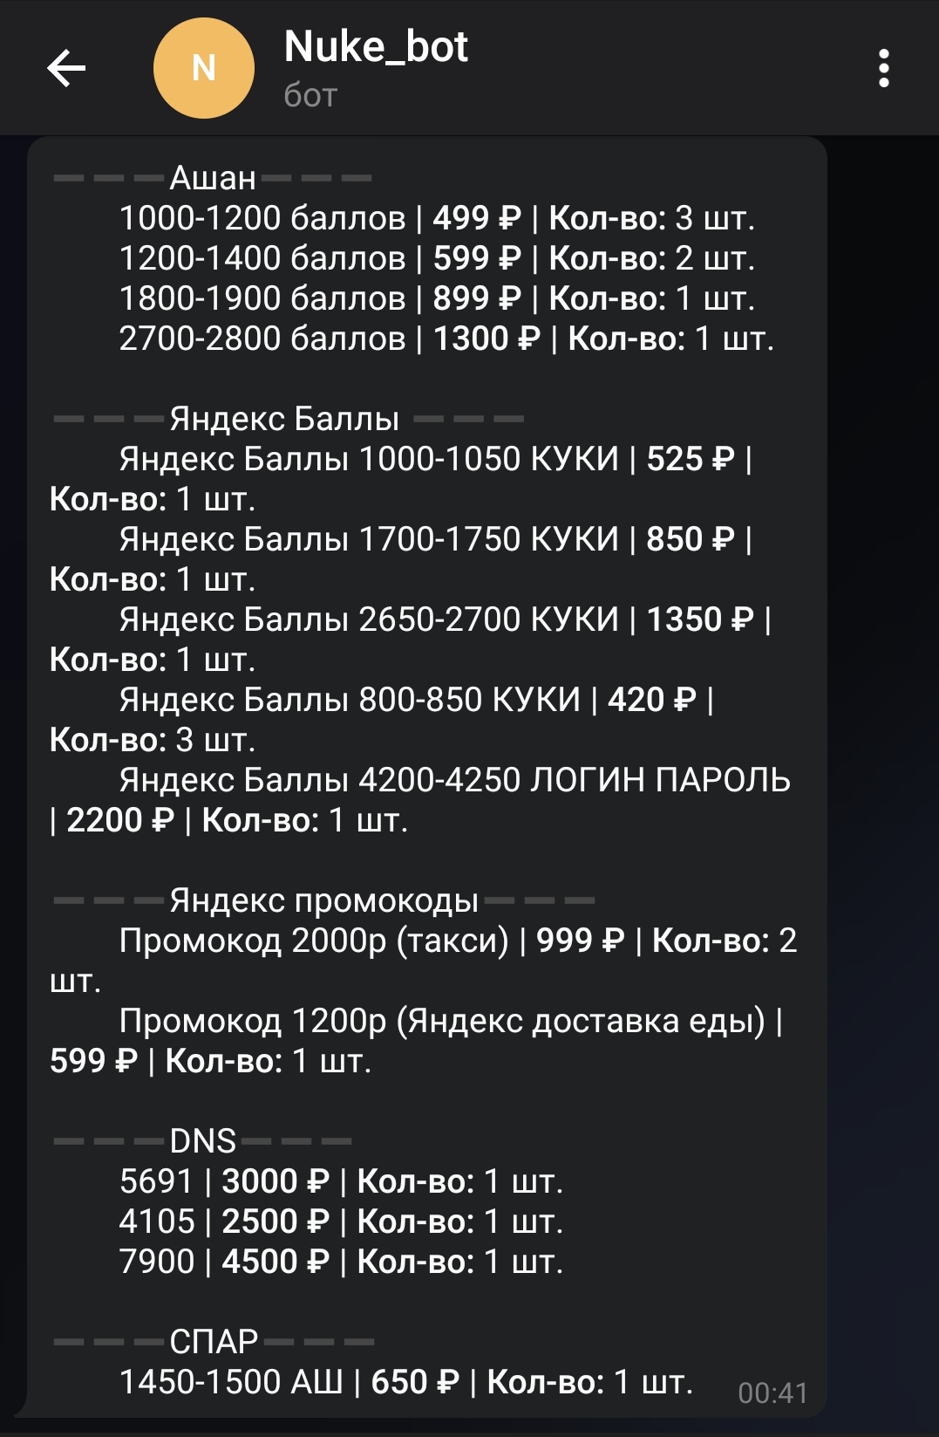Tap the 2700-2800 баллов 1300 ₽ line
This screenshot has height=1437, width=939.
446,339
